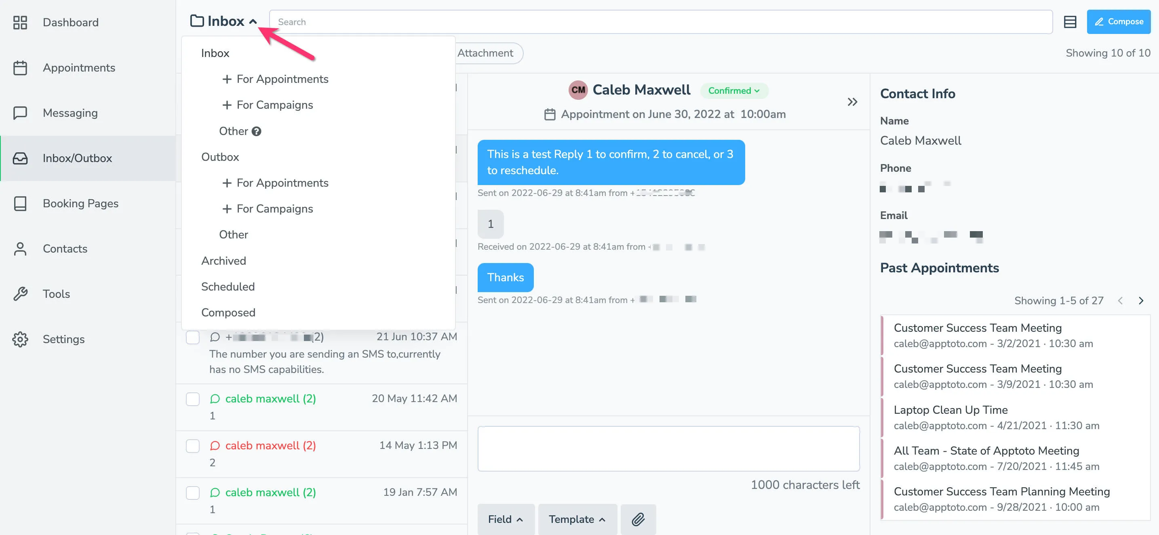The image size is (1159, 535).
Task: Check the checkbox next to caleb maxwell 20 May
Action: pyautogui.click(x=193, y=399)
